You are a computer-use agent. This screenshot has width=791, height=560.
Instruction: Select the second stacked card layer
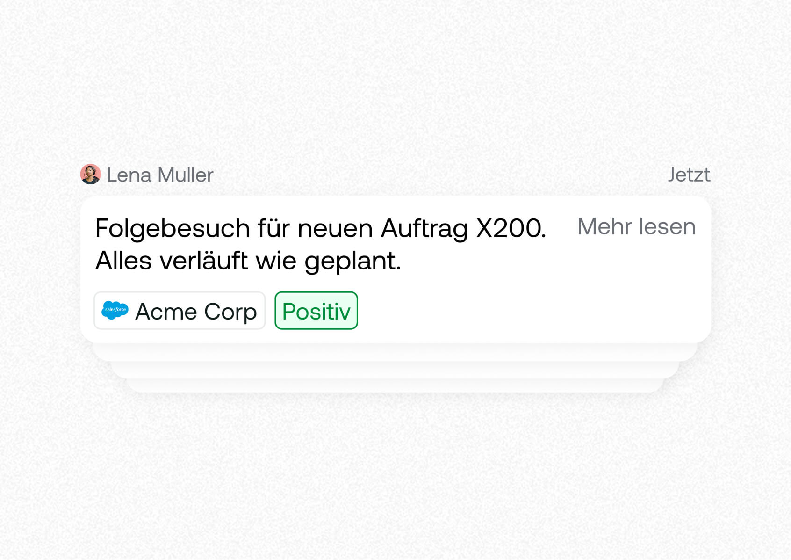(x=395, y=370)
